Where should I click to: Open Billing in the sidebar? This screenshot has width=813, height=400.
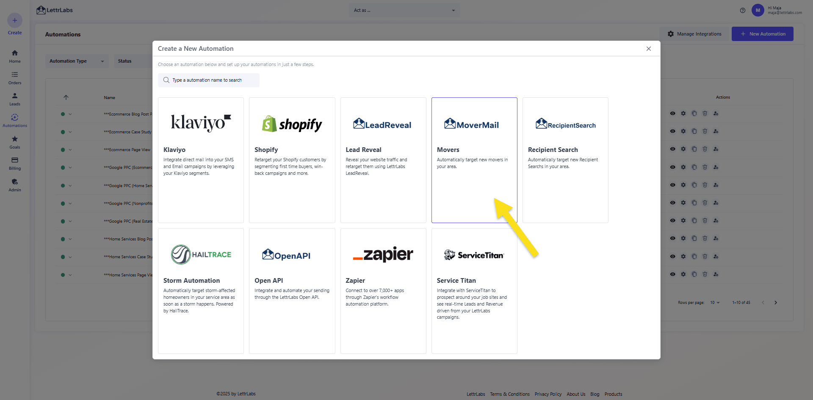(15, 163)
